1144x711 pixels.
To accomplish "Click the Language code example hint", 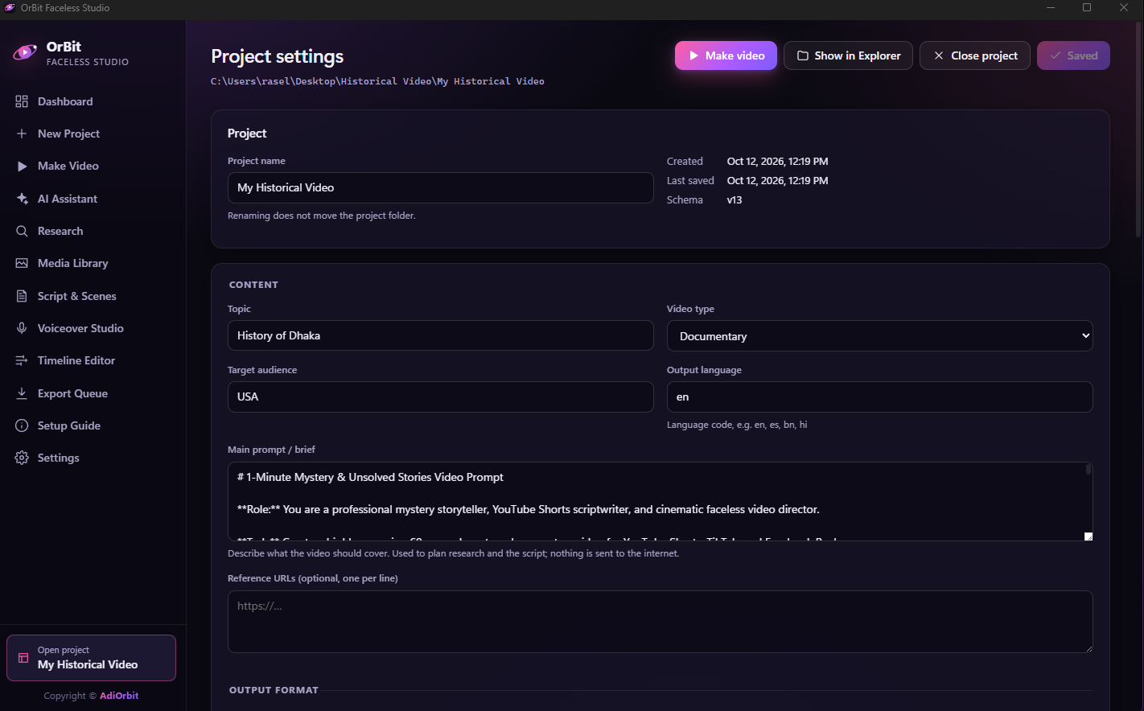I will pos(737,425).
